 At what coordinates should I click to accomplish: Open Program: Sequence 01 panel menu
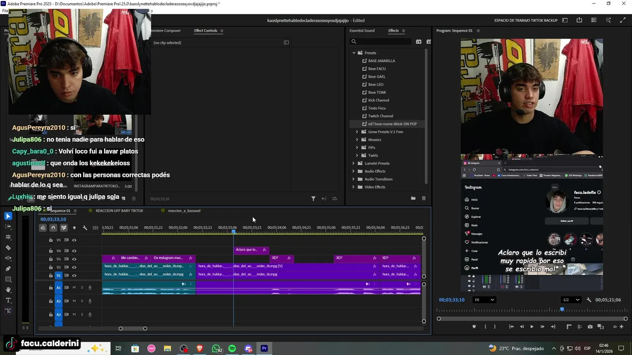[x=478, y=31]
